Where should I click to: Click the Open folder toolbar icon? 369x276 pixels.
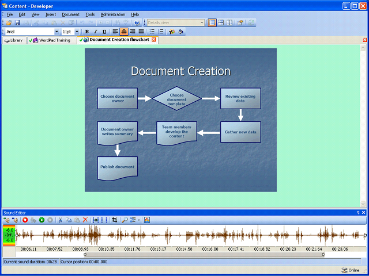(x=9, y=23)
